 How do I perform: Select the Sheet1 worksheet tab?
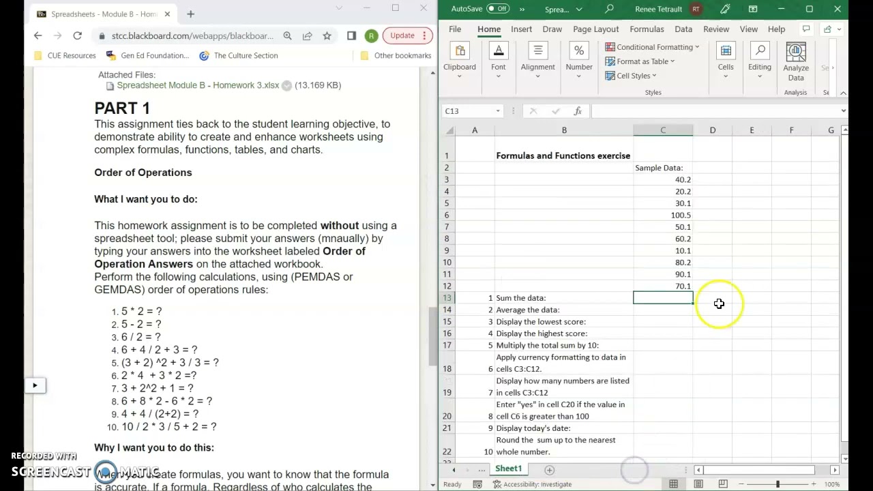point(509,469)
